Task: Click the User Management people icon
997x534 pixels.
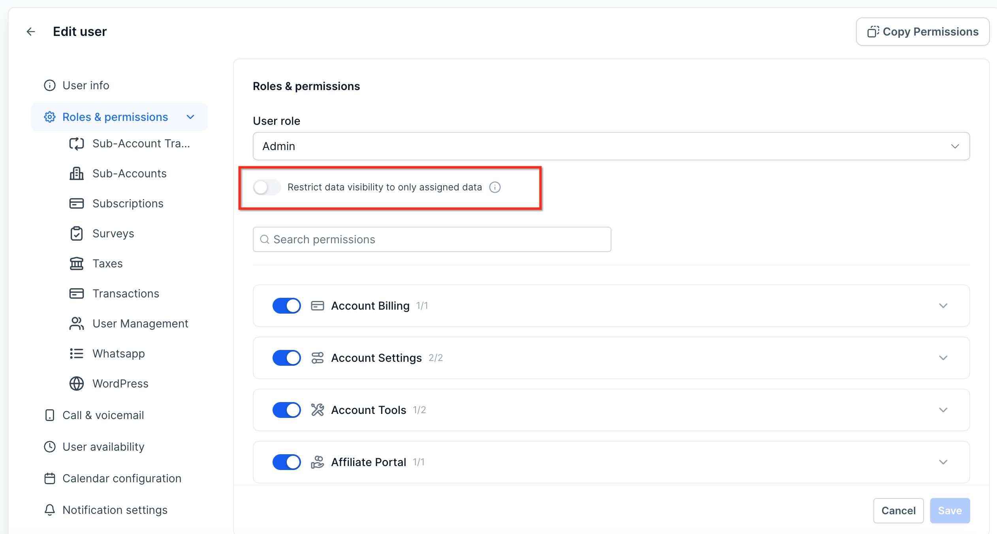Action: click(77, 324)
